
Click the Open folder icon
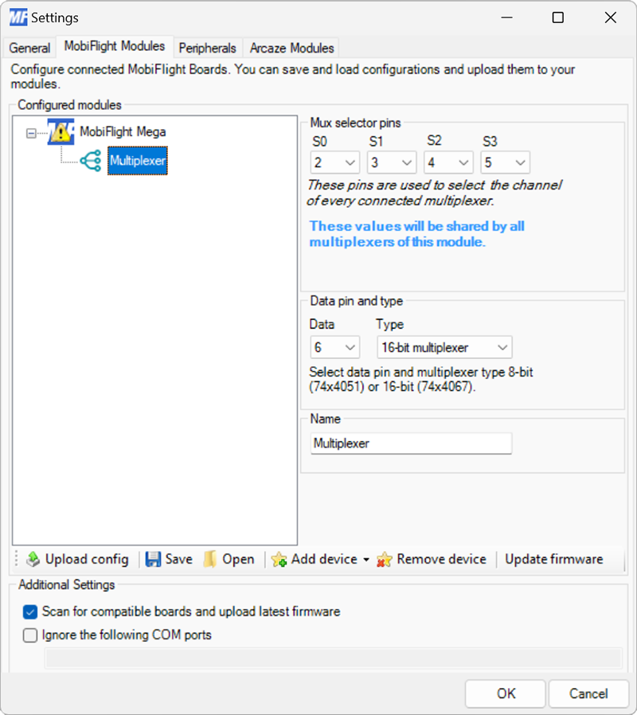click(211, 559)
